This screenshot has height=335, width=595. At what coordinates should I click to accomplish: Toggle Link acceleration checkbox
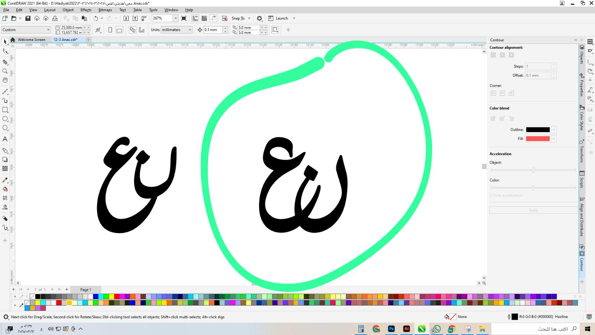pyautogui.click(x=492, y=195)
